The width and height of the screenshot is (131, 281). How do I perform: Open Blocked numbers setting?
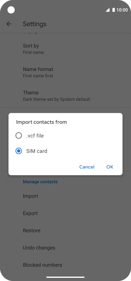click(65, 265)
